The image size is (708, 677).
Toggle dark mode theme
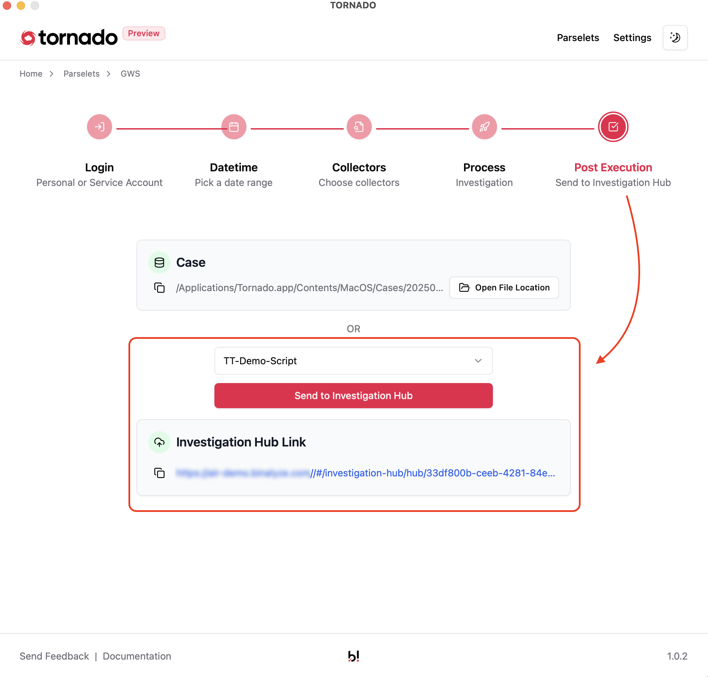pyautogui.click(x=675, y=38)
